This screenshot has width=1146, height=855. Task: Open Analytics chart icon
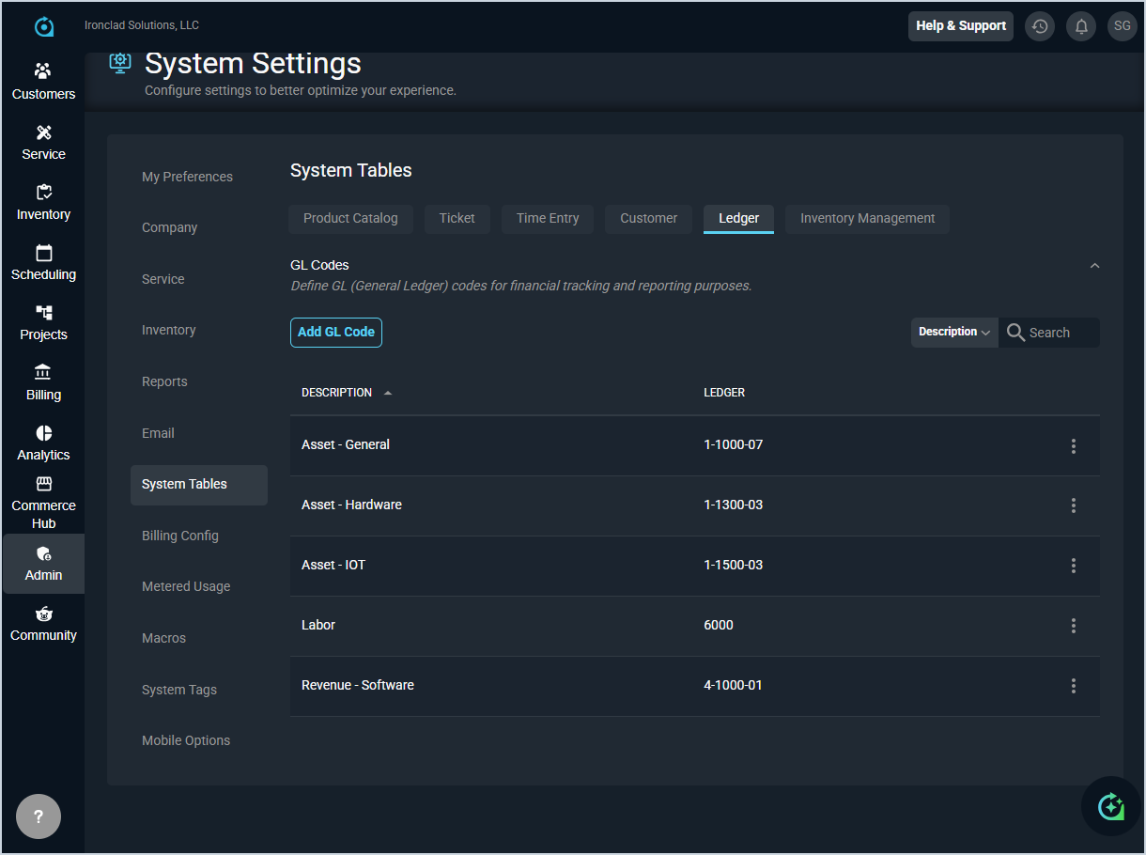(x=43, y=433)
